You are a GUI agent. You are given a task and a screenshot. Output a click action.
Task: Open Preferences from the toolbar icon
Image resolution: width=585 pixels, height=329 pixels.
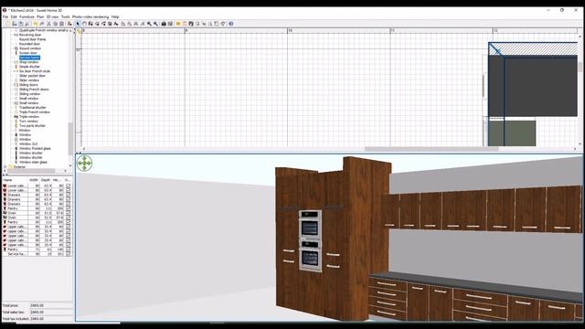tap(27, 24)
